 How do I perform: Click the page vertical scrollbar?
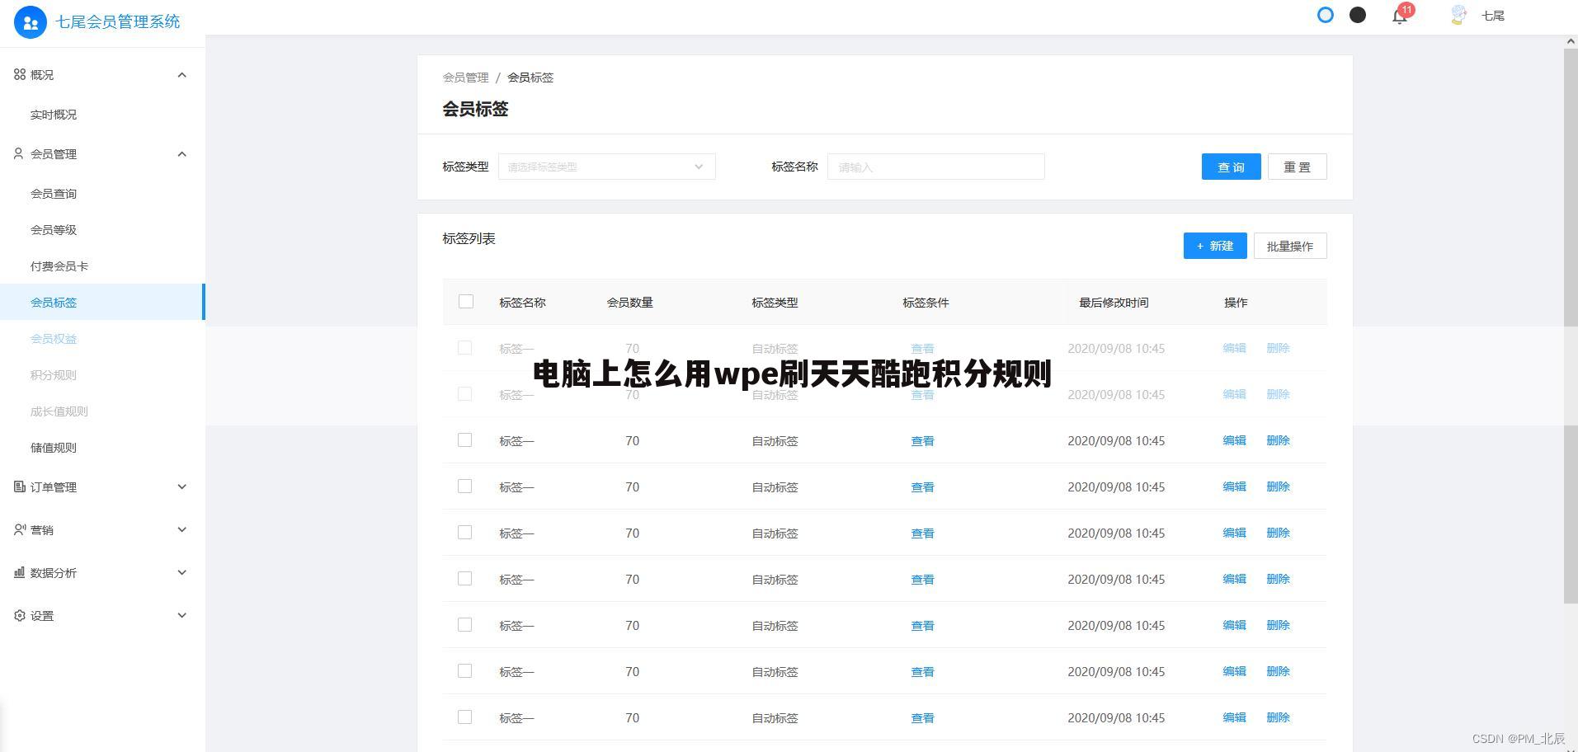click(x=1571, y=326)
